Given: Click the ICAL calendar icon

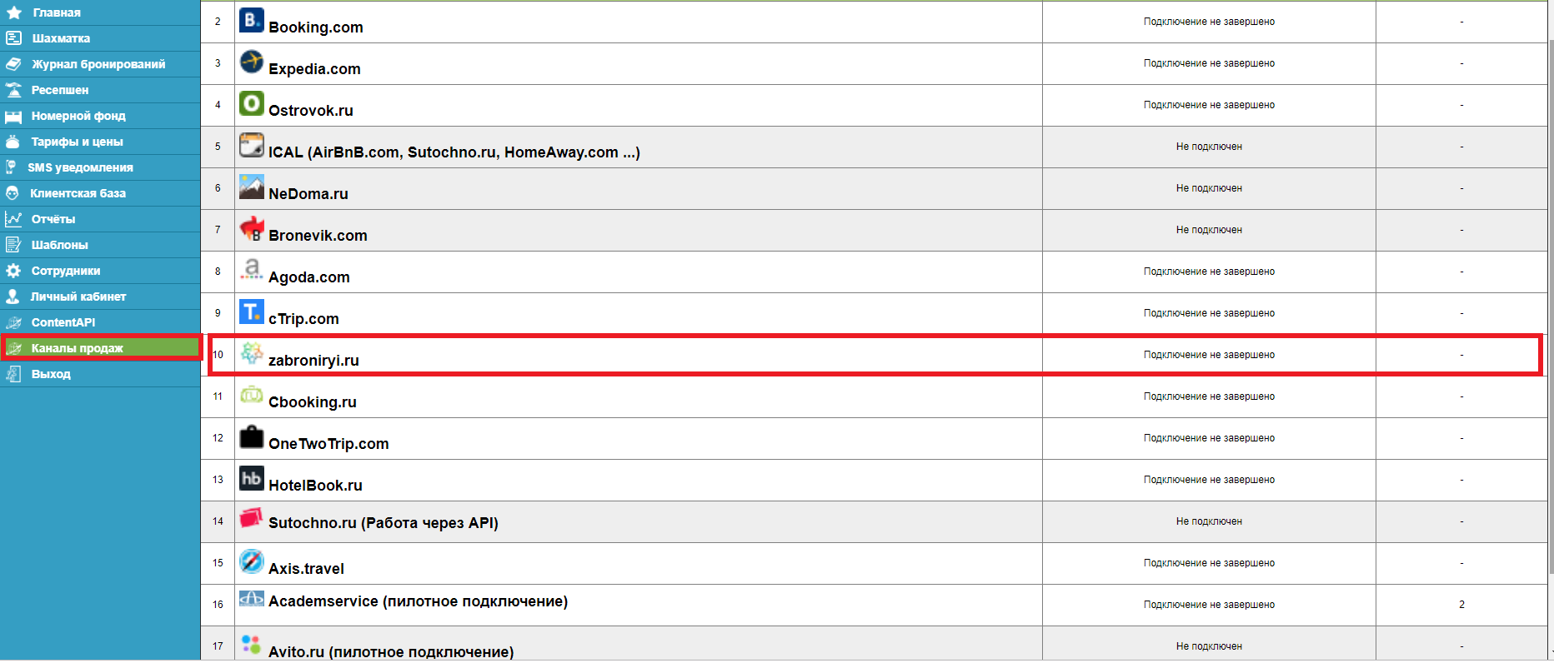Looking at the screenshot, I should coord(252,145).
